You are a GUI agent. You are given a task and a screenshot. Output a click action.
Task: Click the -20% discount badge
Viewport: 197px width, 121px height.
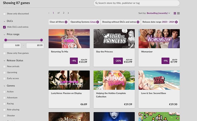[118, 61]
